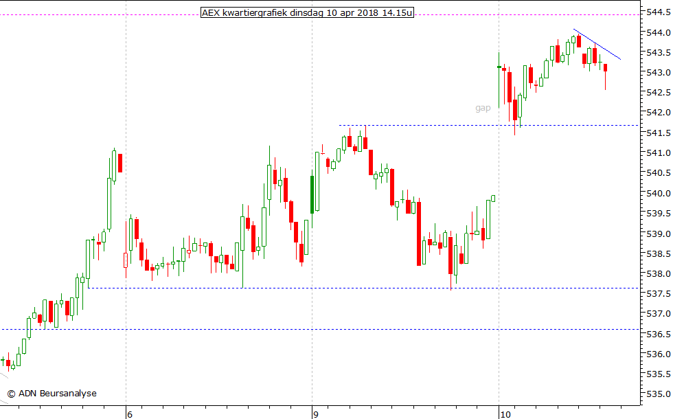673x419 pixels.
Task: Select the 538.0 price axis label
Action: (x=658, y=274)
